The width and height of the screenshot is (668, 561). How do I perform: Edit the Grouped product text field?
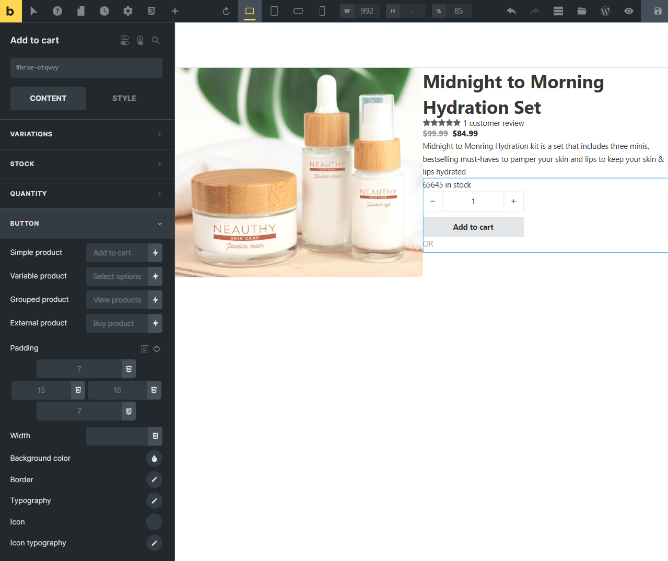[117, 300]
